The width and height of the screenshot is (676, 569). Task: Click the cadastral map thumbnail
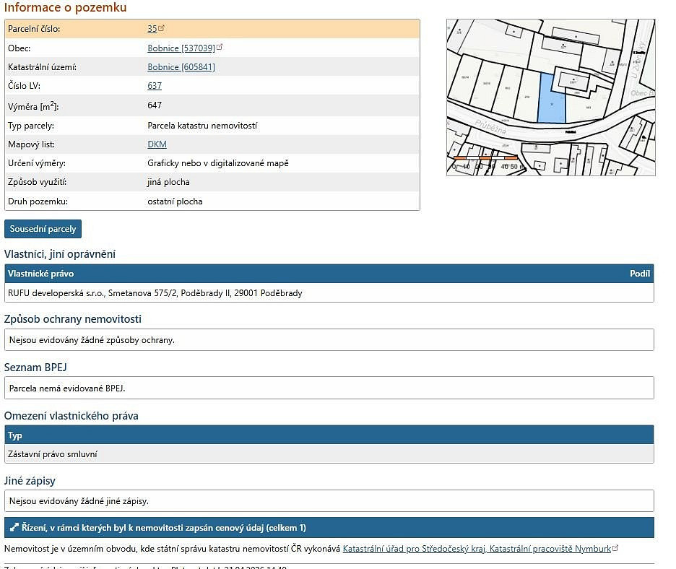tap(550, 97)
